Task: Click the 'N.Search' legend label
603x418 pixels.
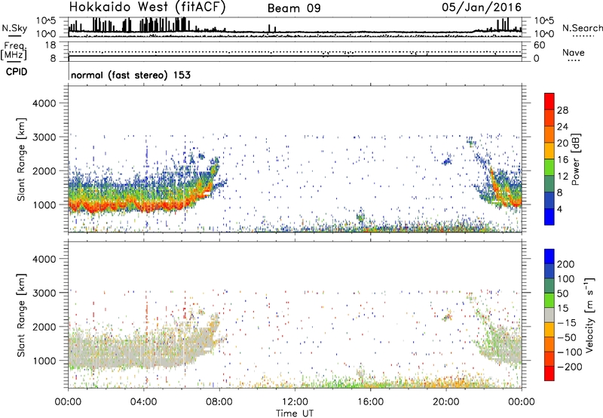Action: click(582, 28)
